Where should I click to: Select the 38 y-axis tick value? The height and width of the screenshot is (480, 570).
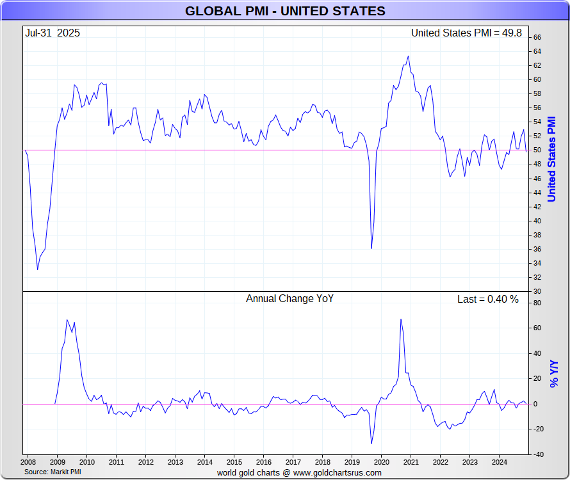point(537,235)
